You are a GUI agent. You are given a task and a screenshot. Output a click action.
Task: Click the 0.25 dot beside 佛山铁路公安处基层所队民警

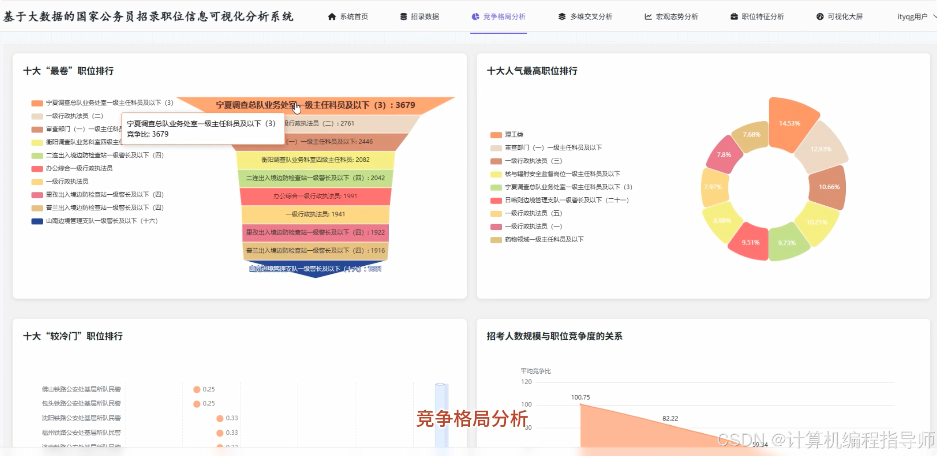(197, 389)
